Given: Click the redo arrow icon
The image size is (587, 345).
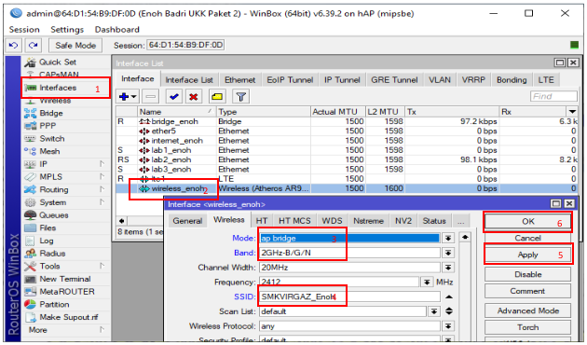Looking at the screenshot, I should click(33, 46).
